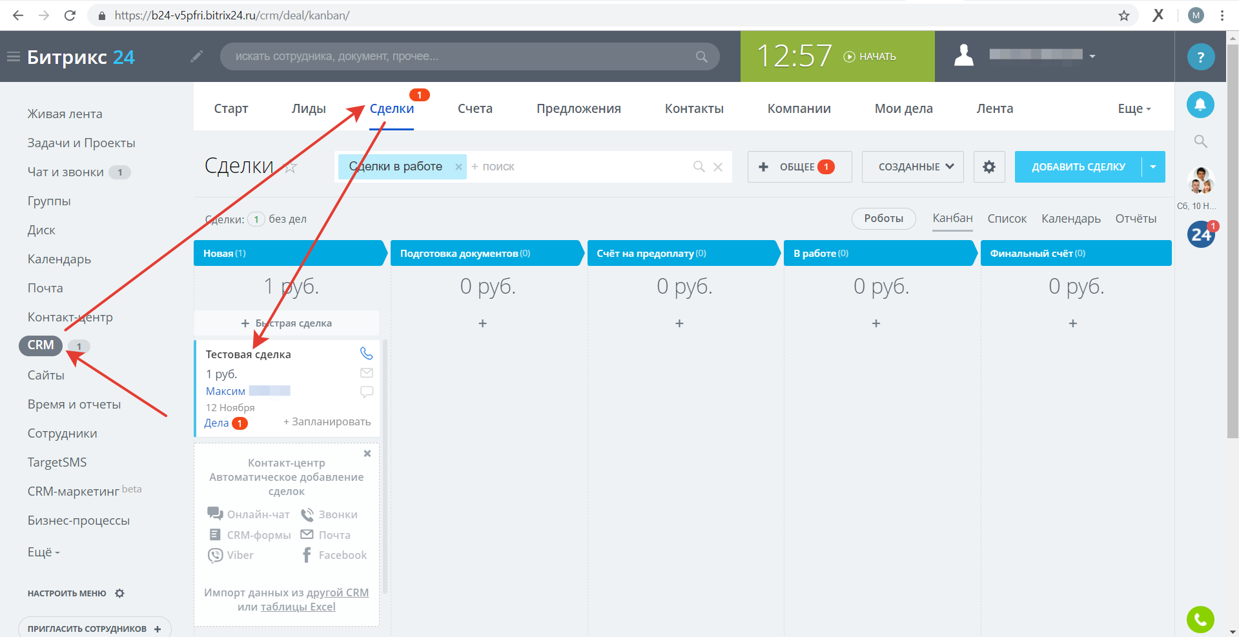Viewport: 1239px width, 637px height.
Task: Click the envelope icon on Тестовая сделка
Action: point(366,372)
